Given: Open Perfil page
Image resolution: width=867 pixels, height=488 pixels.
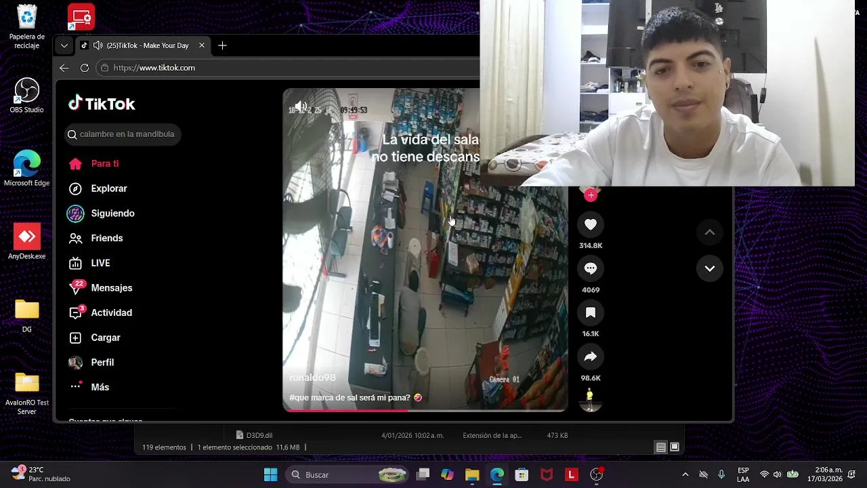Looking at the screenshot, I should click(x=102, y=363).
